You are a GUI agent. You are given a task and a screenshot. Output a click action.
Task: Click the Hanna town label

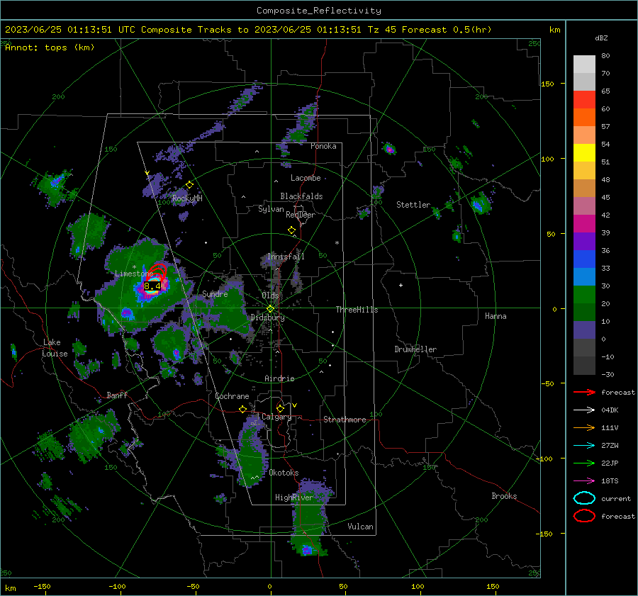tap(496, 316)
